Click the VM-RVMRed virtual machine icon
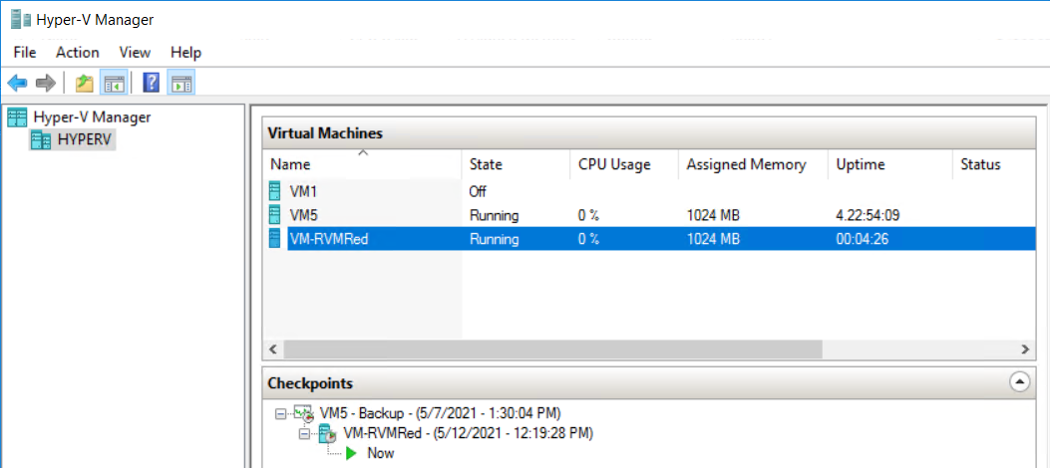 (x=274, y=239)
